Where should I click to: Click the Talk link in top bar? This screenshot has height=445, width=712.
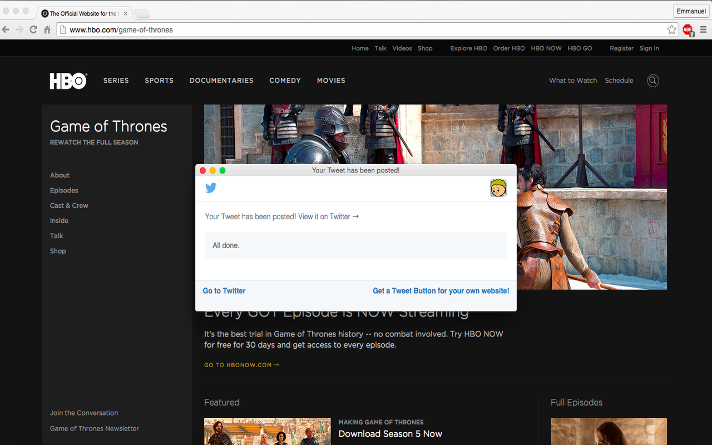tap(380, 48)
